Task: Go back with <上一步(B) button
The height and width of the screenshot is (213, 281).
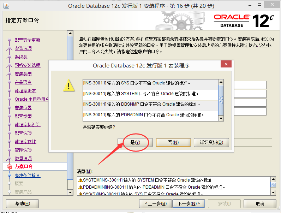Action: (x=156, y=204)
